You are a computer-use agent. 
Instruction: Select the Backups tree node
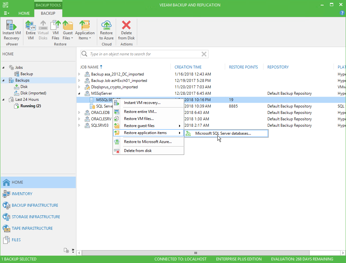pos(22,80)
